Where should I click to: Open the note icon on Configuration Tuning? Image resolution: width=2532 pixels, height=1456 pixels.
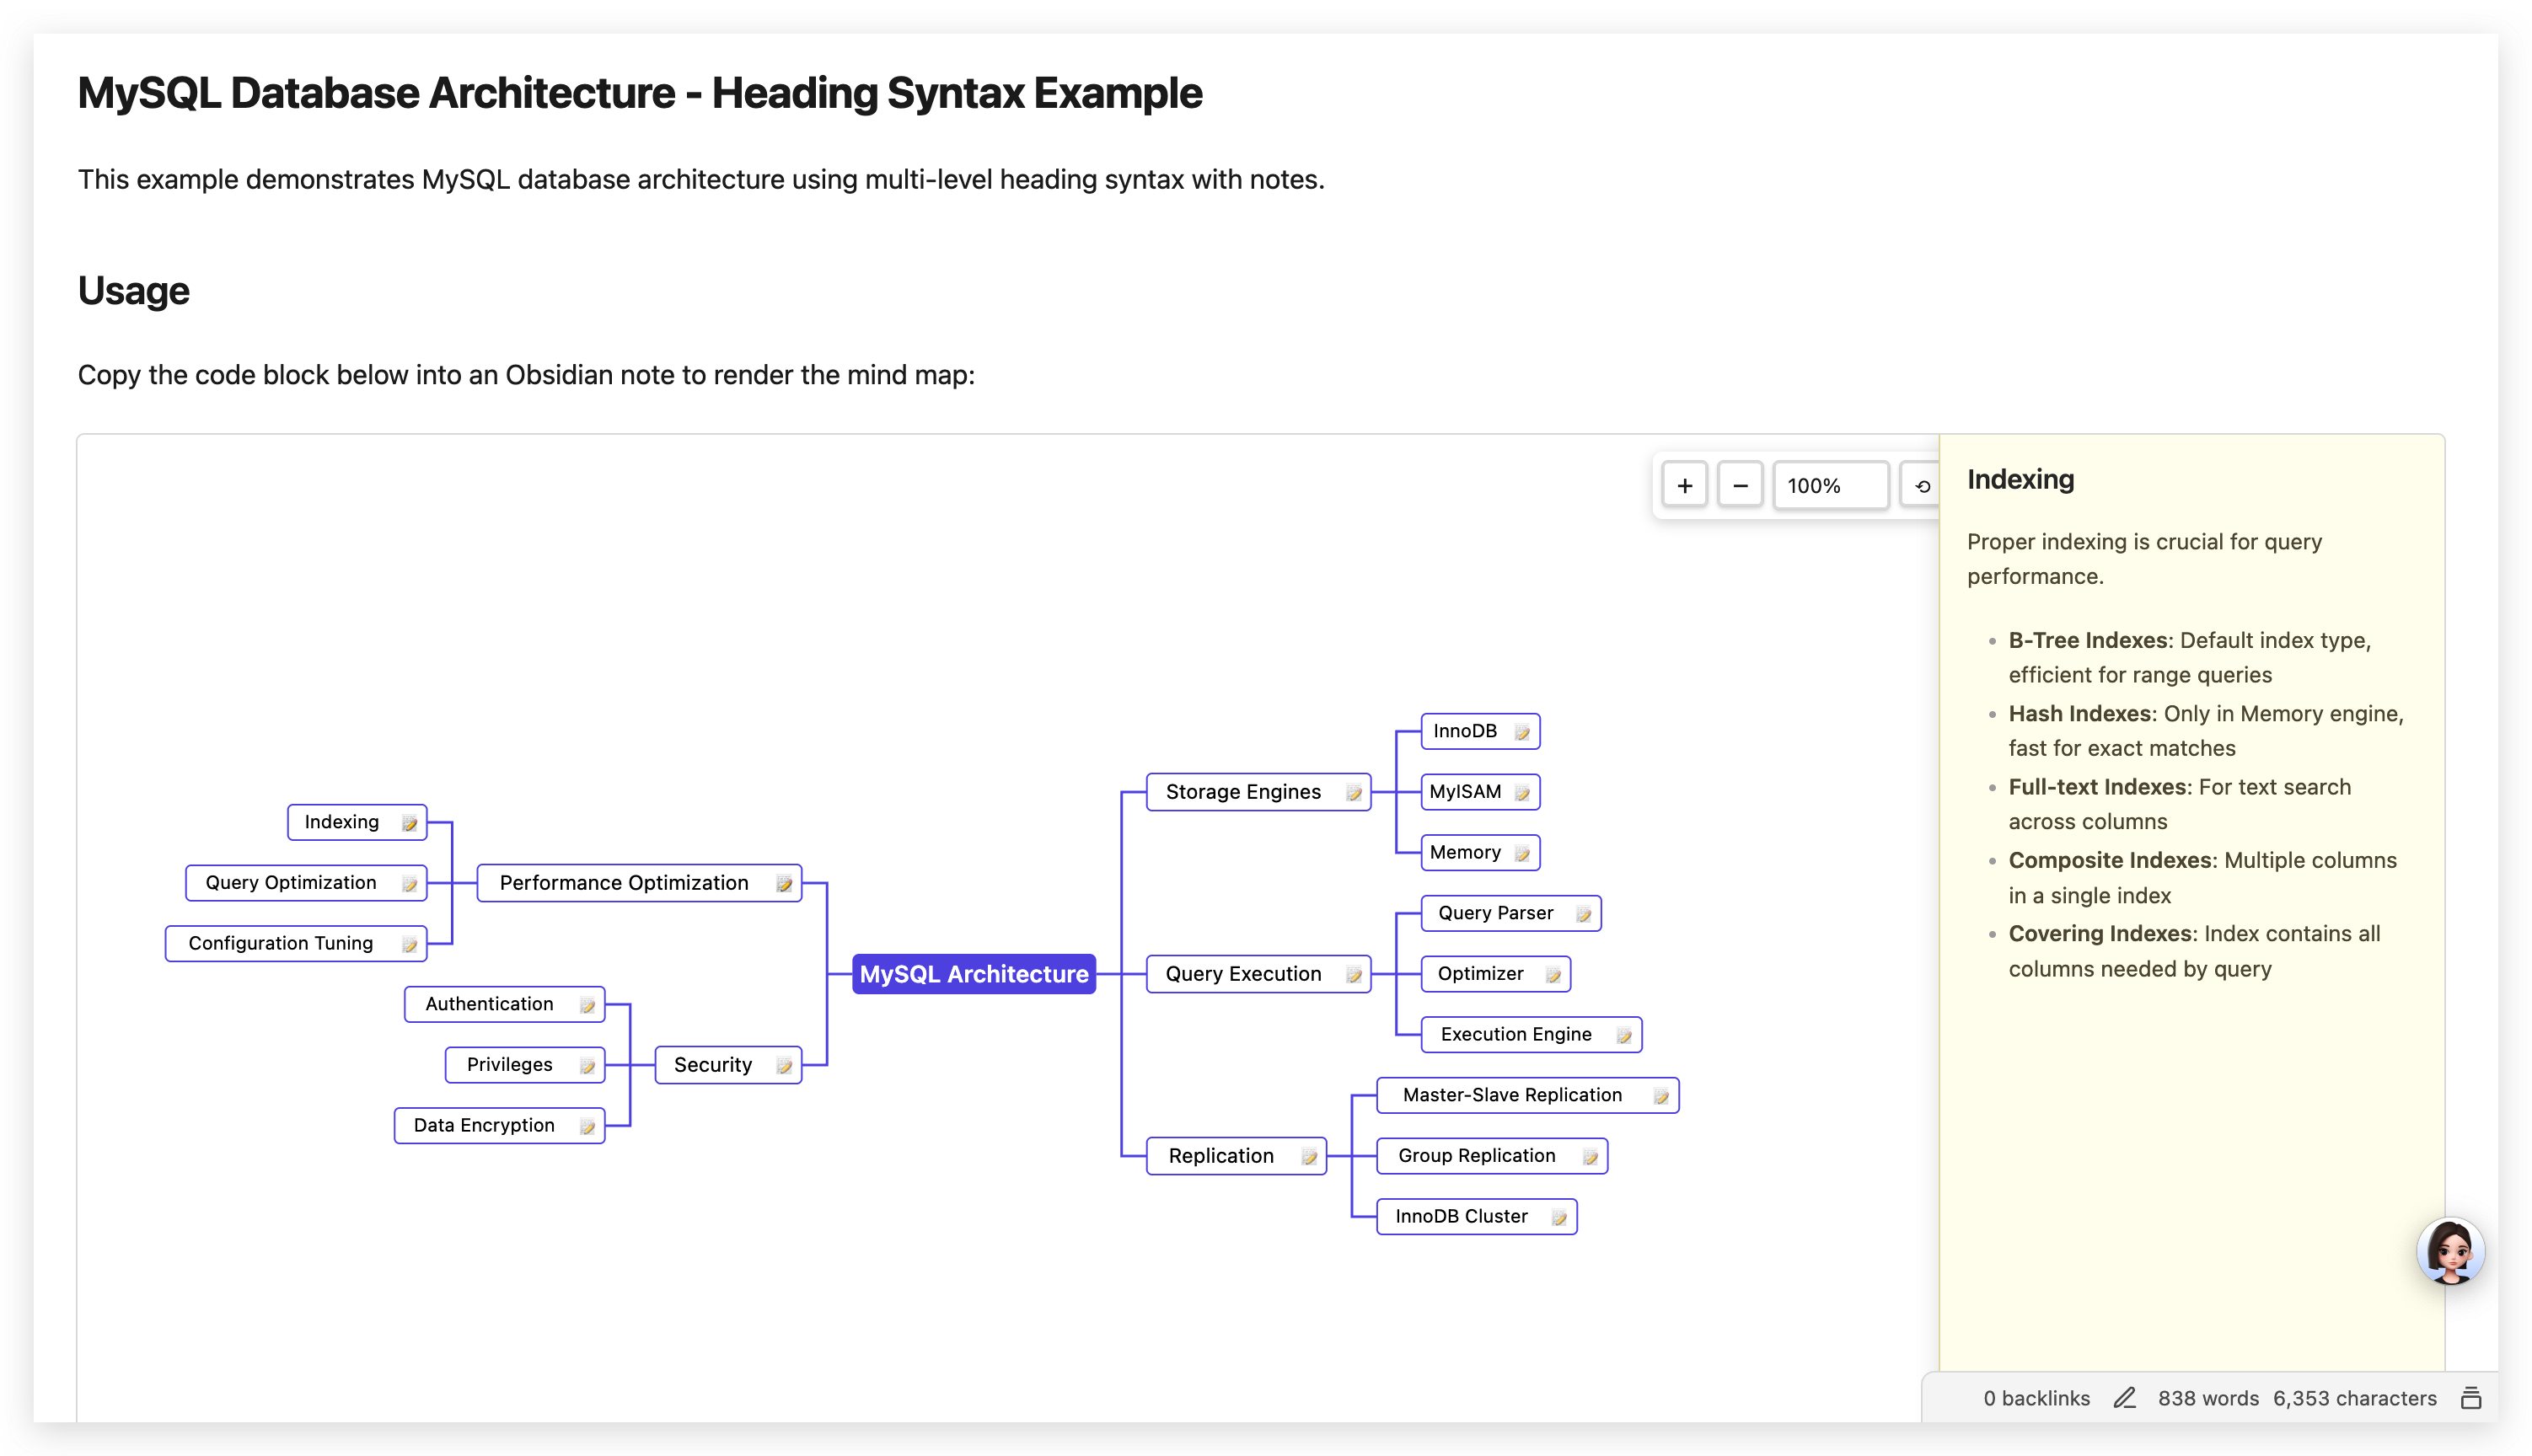click(x=409, y=943)
